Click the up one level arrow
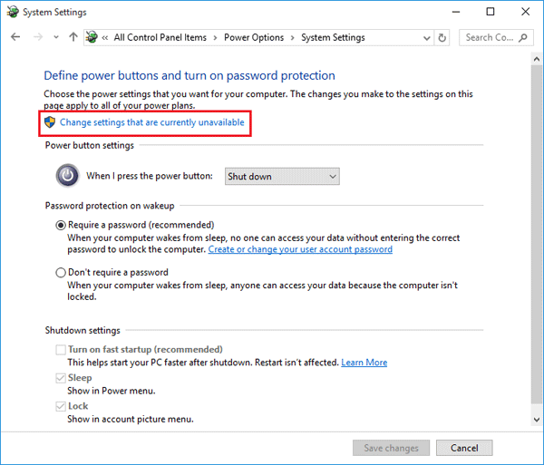Screen dimensions: 544x465 tap(73, 38)
